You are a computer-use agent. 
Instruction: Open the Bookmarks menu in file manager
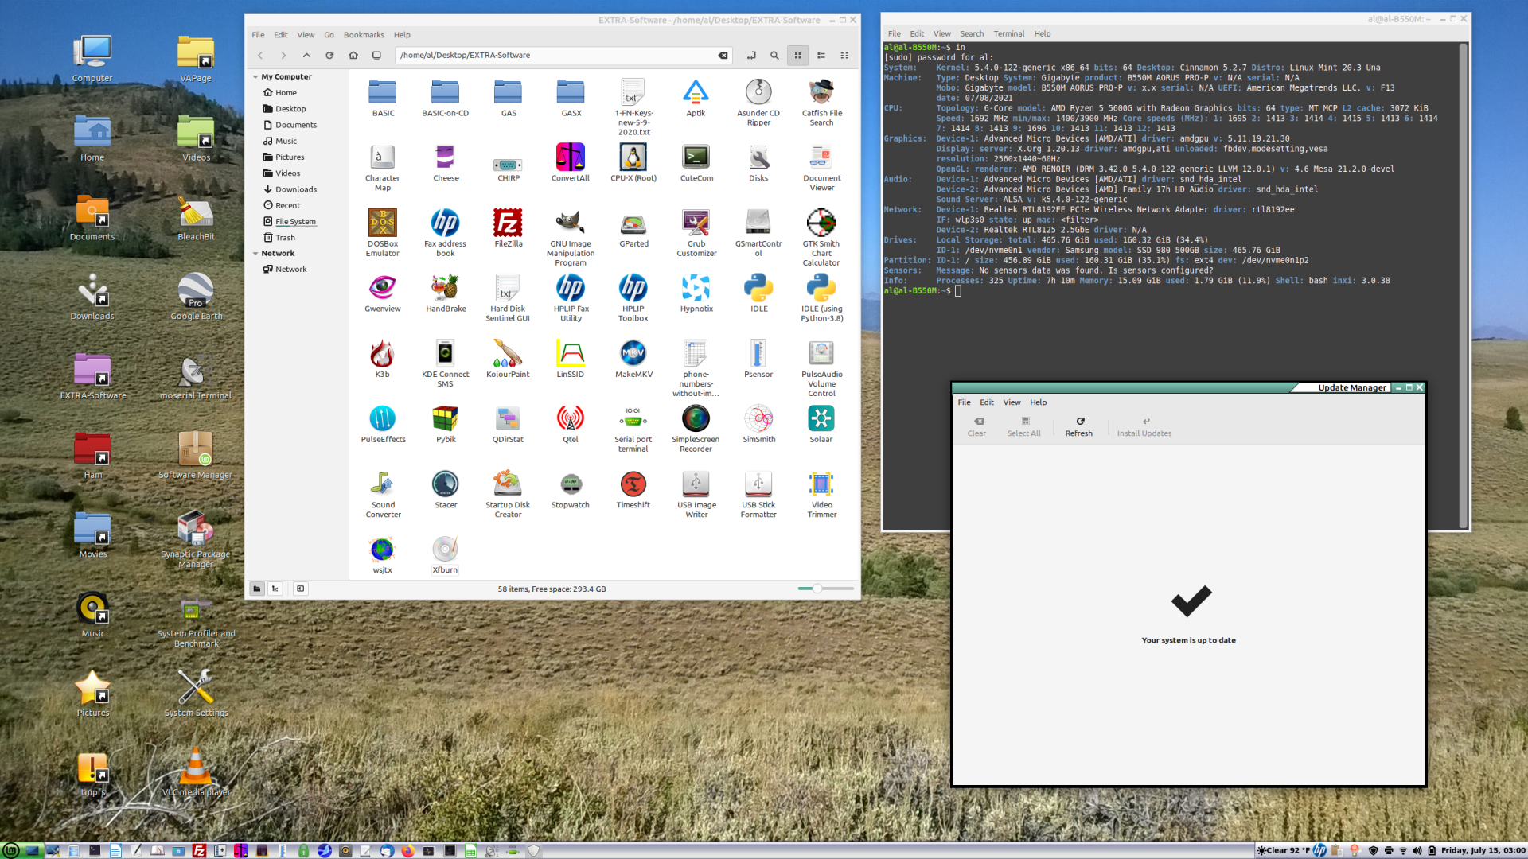(364, 35)
